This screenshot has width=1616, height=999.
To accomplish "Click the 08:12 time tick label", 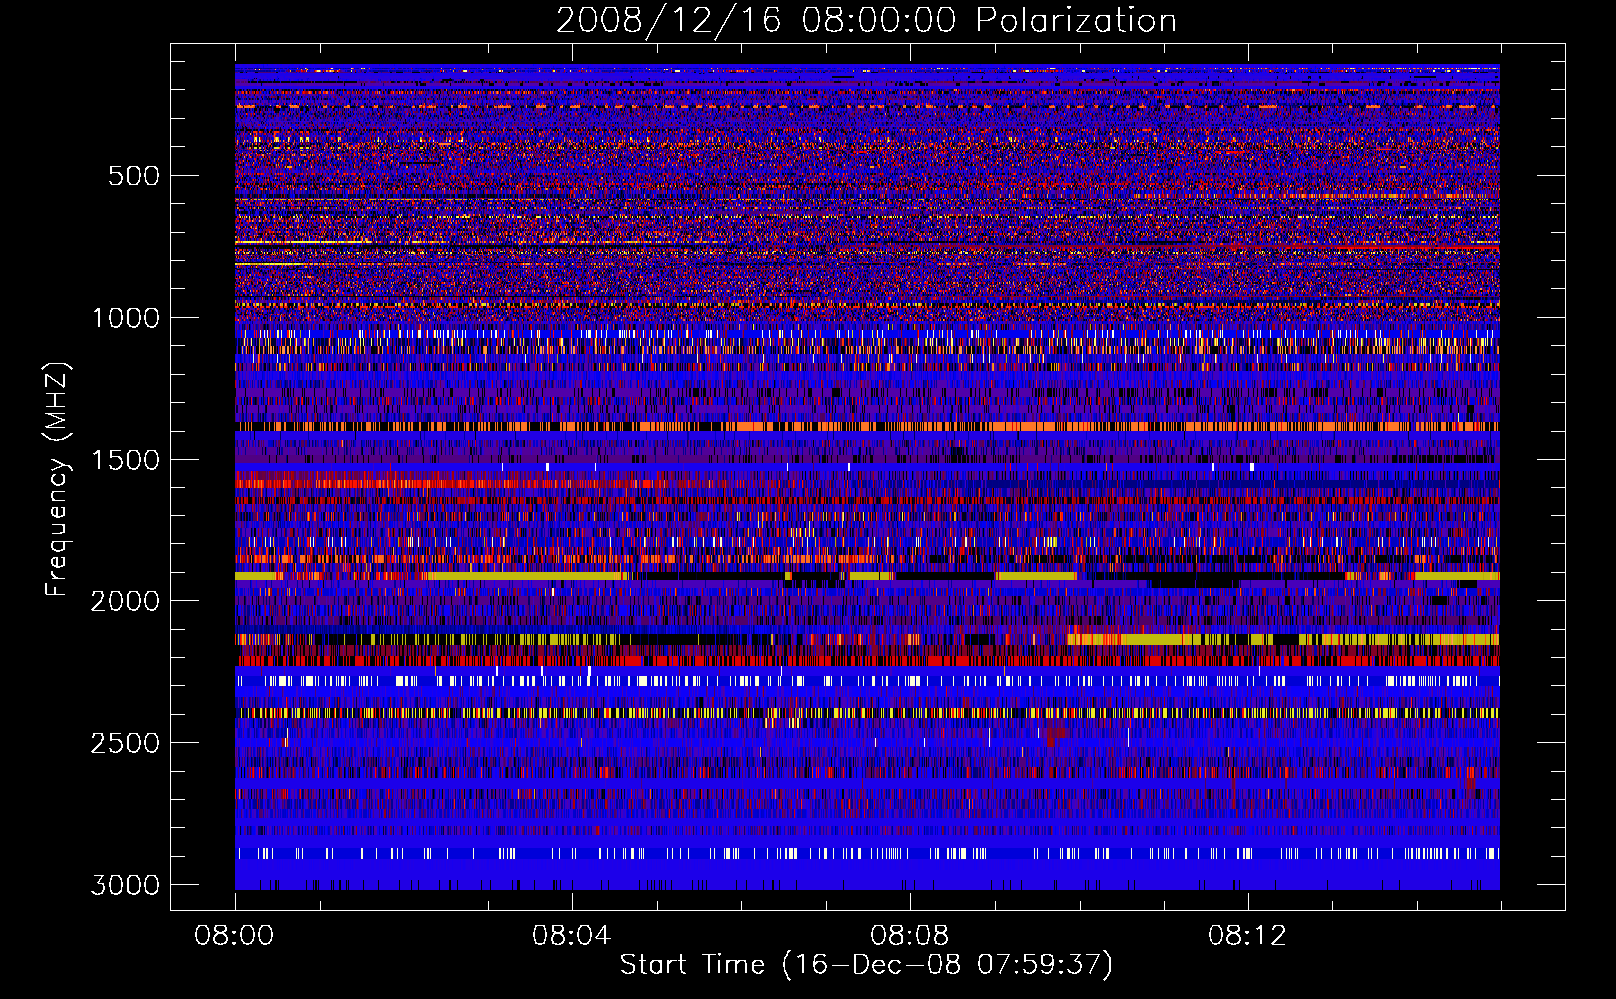I will [1246, 936].
